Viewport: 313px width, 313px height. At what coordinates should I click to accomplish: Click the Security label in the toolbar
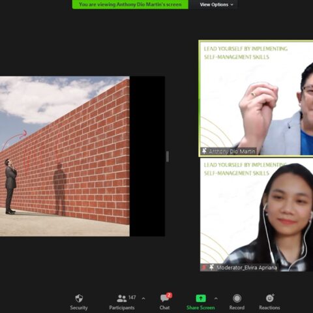(79, 308)
